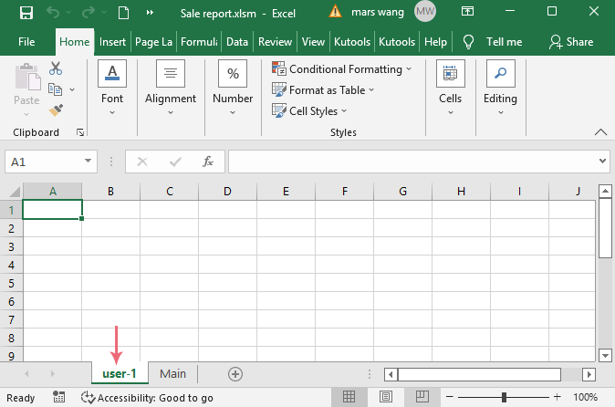Click the Tell me search box

(x=504, y=42)
